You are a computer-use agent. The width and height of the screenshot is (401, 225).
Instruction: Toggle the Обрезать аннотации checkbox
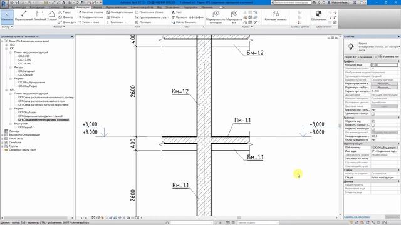pyautogui.click(x=373, y=129)
